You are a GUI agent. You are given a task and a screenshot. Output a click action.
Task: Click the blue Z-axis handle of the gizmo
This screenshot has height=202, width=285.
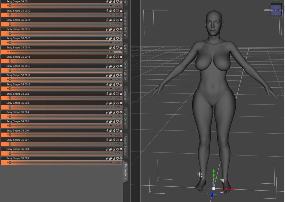(212, 195)
